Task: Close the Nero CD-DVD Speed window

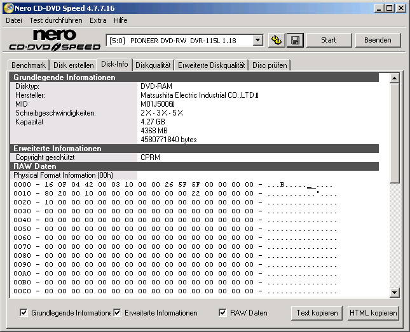Action: pyautogui.click(x=400, y=8)
